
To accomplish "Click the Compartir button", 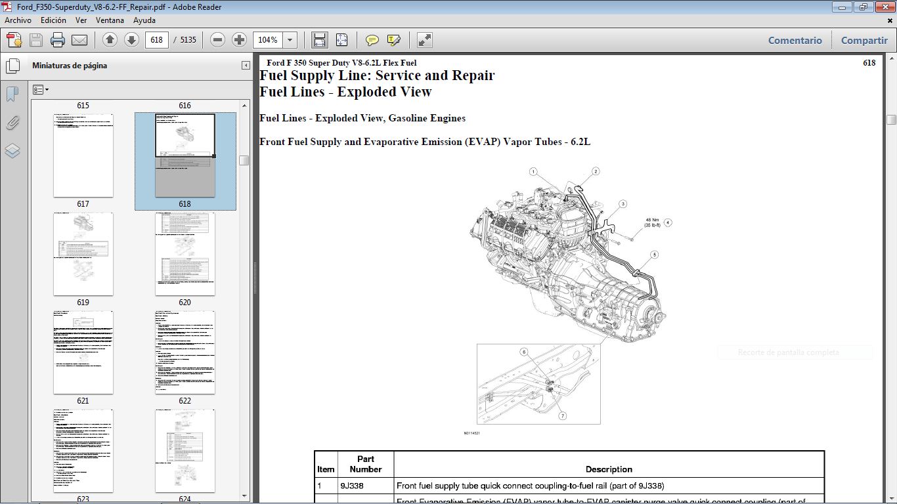I will (x=864, y=40).
